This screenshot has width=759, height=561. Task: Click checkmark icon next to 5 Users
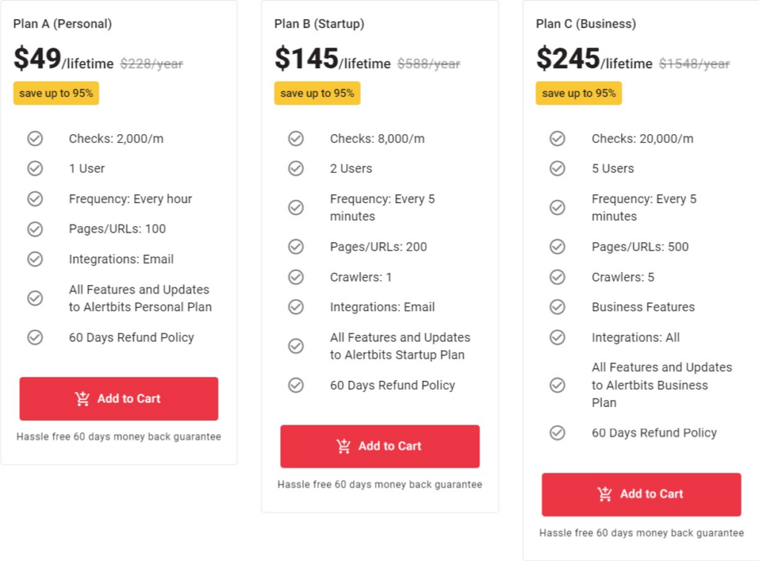557,168
